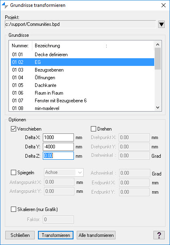The width and height of the screenshot is (170, 245).
Task: Select the 01 05 Dachkante row
Action: tap(83, 85)
